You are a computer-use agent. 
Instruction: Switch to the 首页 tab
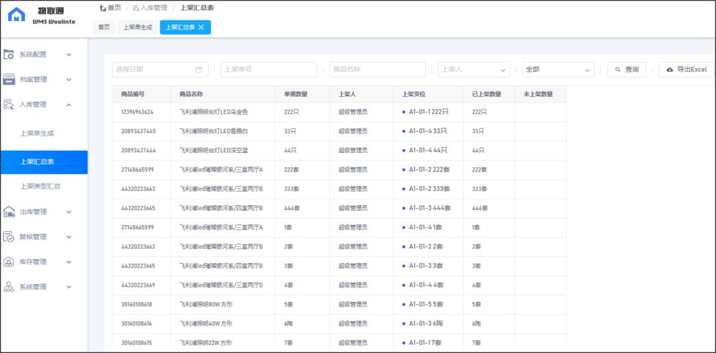pyautogui.click(x=103, y=27)
